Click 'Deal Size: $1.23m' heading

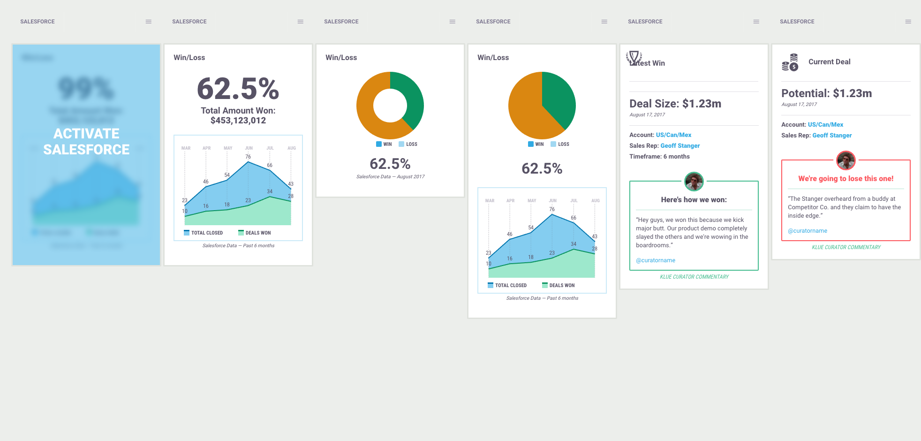click(675, 104)
